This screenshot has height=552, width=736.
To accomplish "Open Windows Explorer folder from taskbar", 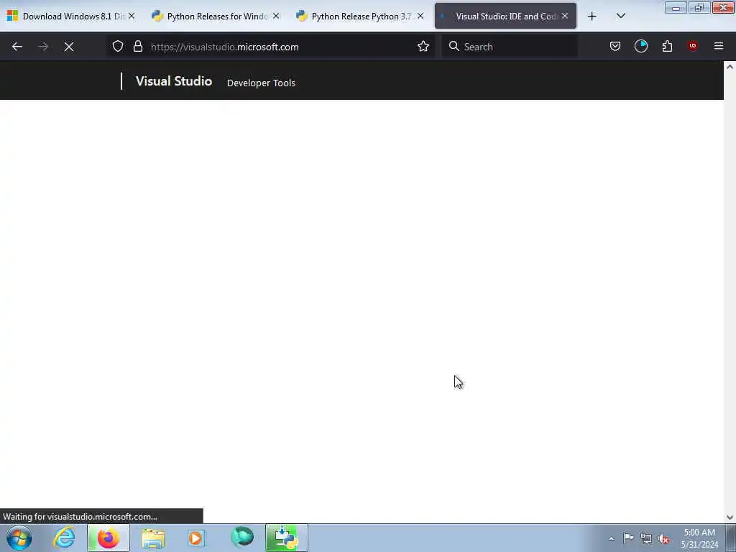I will click(x=153, y=538).
